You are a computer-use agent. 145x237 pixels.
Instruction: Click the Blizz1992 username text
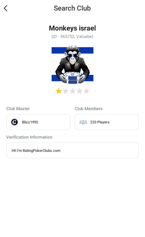(x=30, y=122)
